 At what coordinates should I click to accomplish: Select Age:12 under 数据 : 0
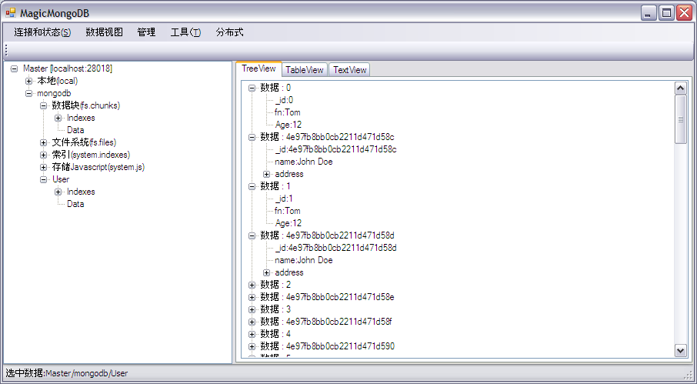coord(288,125)
